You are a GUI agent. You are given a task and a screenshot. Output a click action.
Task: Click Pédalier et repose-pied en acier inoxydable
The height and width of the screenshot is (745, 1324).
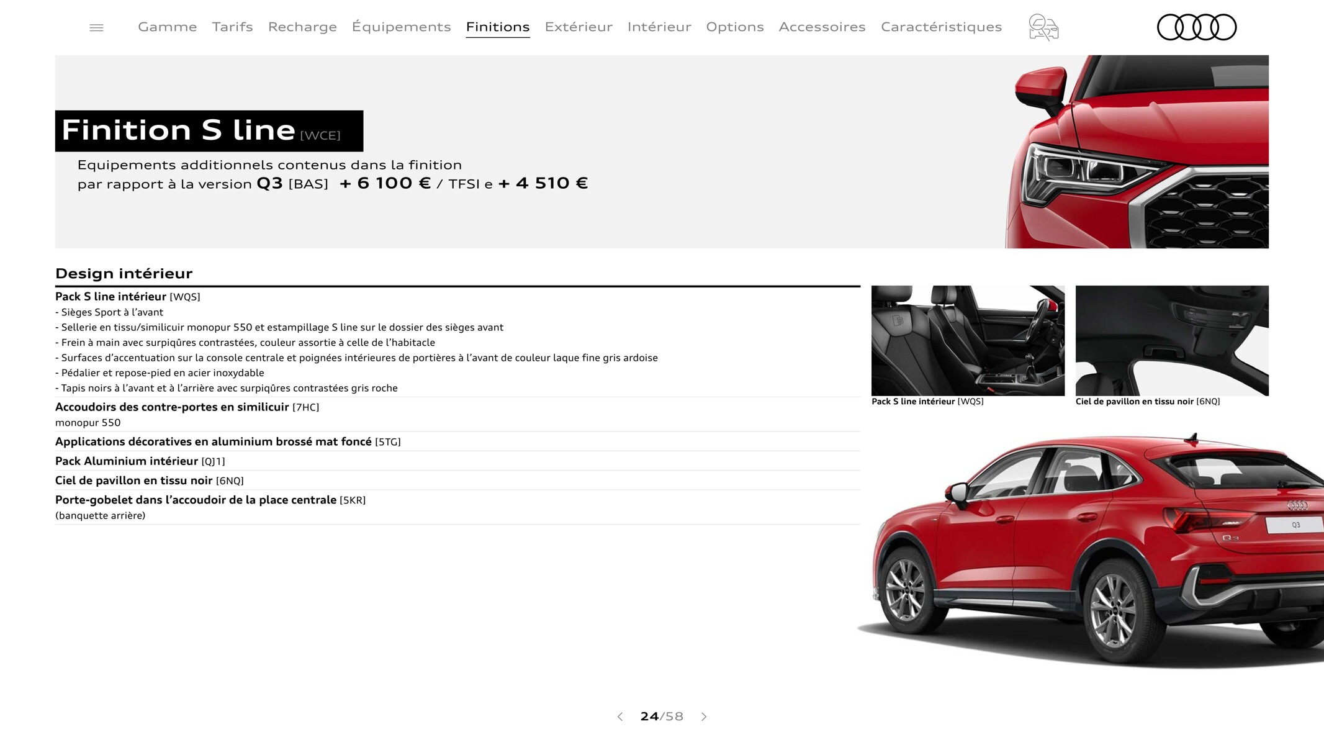(x=160, y=373)
